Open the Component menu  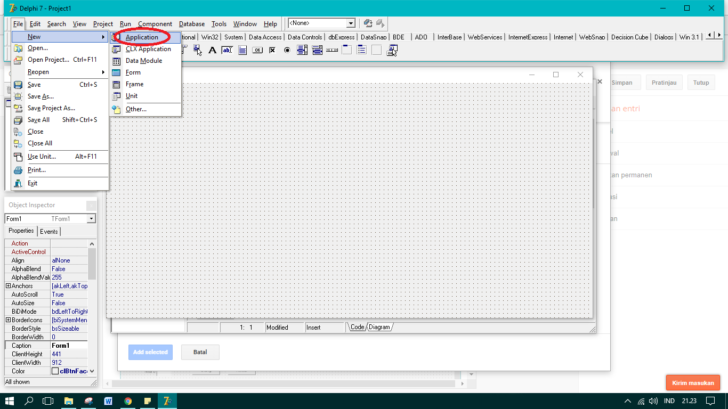tap(155, 24)
